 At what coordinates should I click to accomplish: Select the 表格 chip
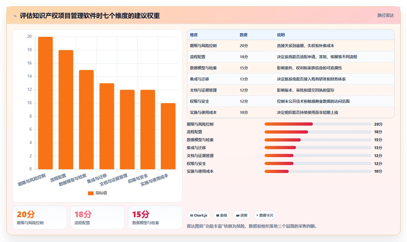click(221, 215)
